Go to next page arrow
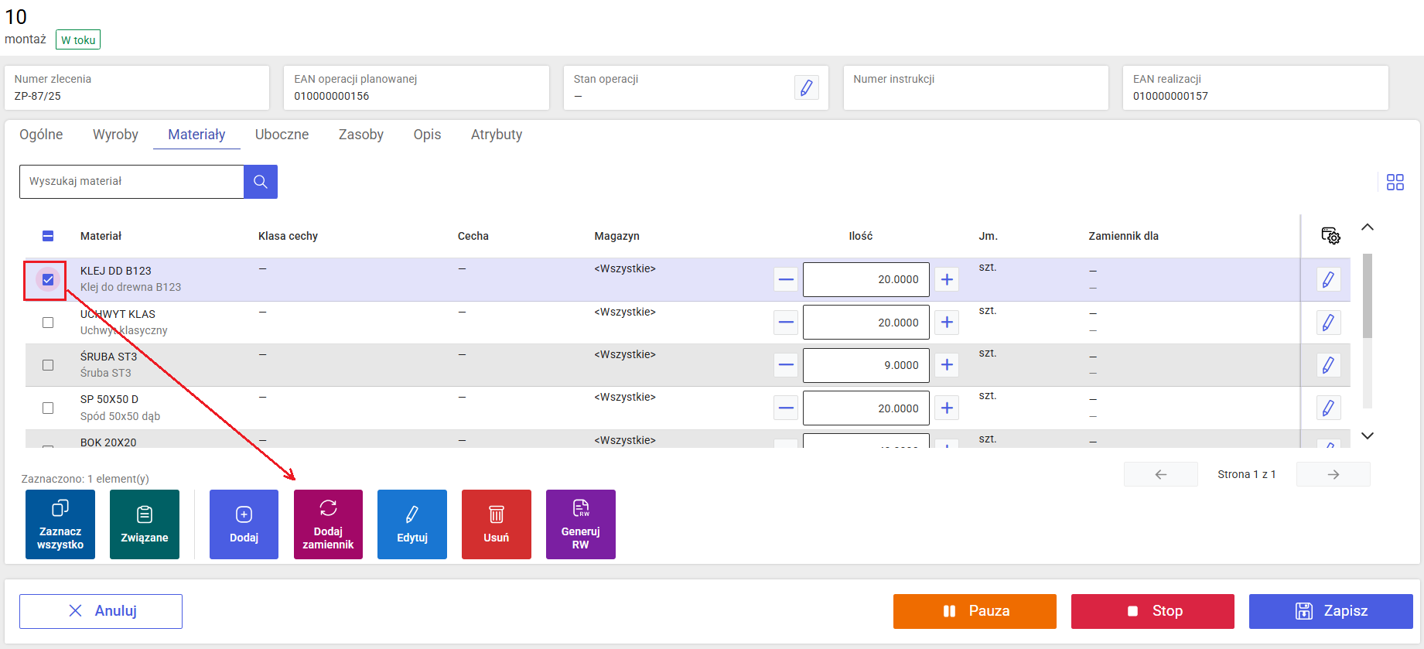 (x=1333, y=474)
